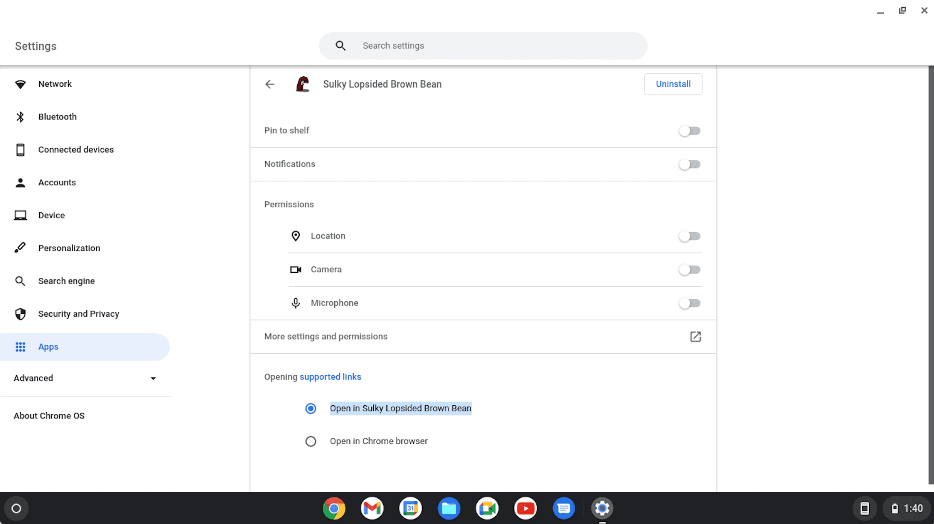Enable the Location permission toggle
The width and height of the screenshot is (934, 524).
690,236
